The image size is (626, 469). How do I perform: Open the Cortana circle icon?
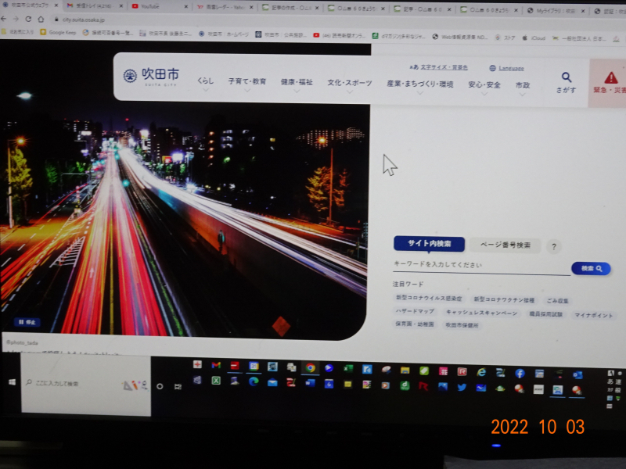click(x=160, y=386)
